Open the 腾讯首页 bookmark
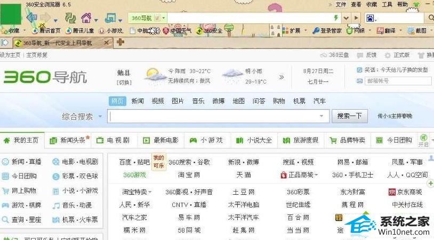 pyautogui.click(x=46, y=31)
